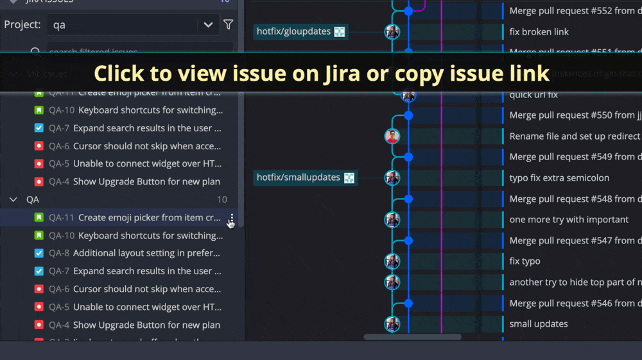Image resolution: width=642 pixels, height=360 pixels.
Task: Select 'typo fix extra semicolon' commit message
Action: tap(559, 177)
